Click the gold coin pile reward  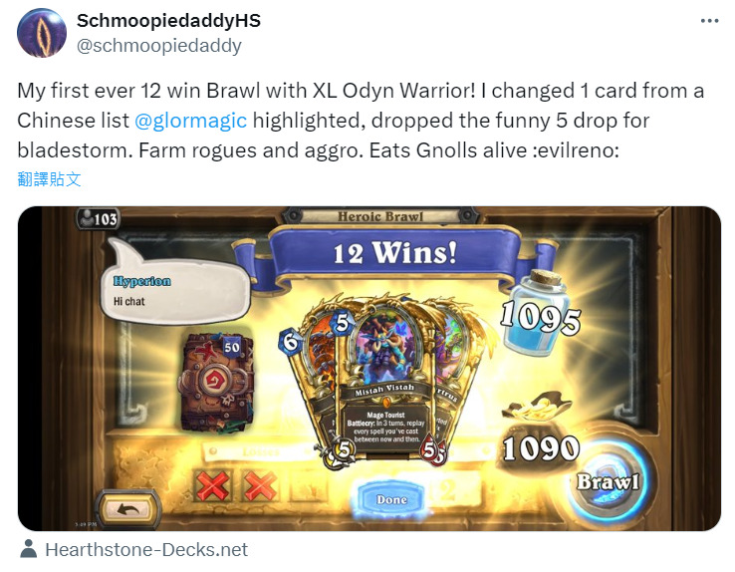(537, 406)
